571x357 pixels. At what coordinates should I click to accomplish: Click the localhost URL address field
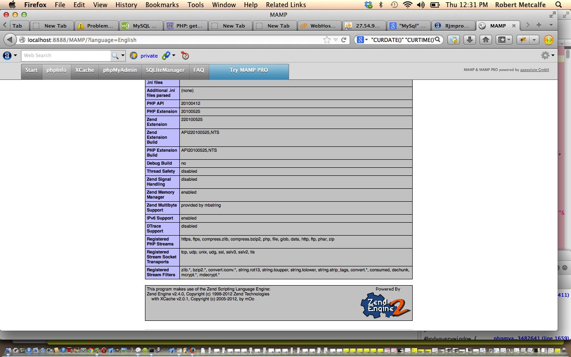(174, 40)
